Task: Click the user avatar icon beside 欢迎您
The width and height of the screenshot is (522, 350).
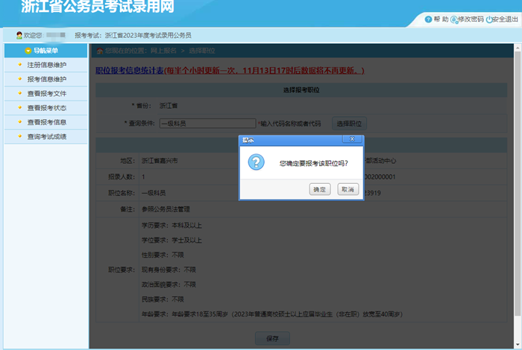Action: click(x=19, y=35)
